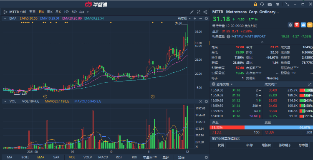Toggle the RSI indicator
This screenshot has height=160, width=313.
pos(134,158)
